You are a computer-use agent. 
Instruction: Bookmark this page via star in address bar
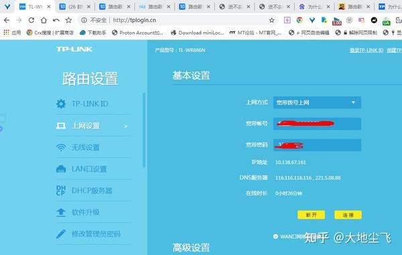pos(272,20)
